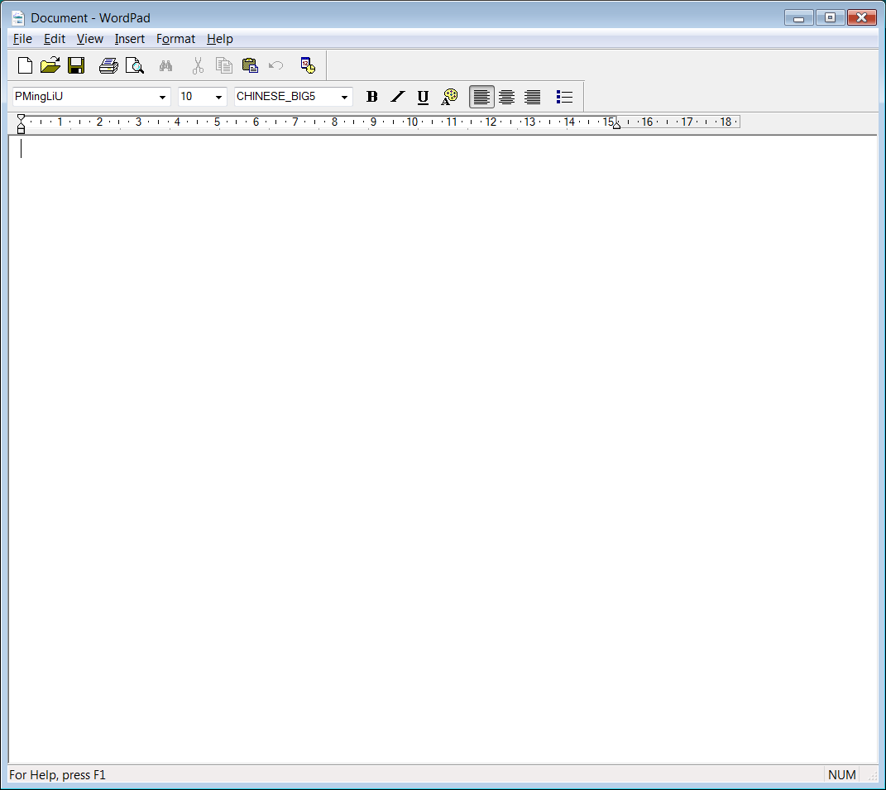Open the File menu

[x=22, y=39]
